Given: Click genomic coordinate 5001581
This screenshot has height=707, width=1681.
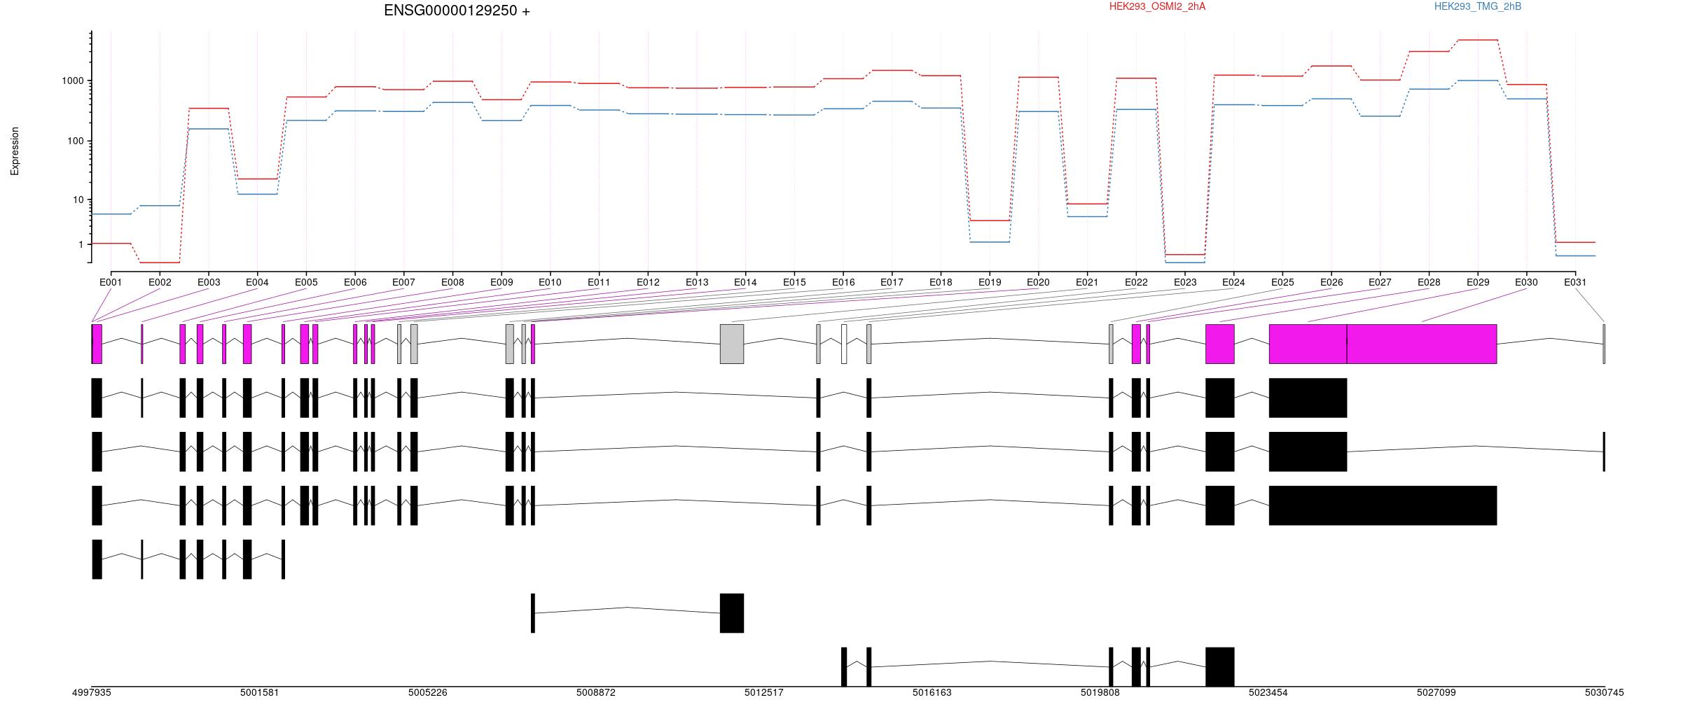Looking at the screenshot, I should point(260,693).
